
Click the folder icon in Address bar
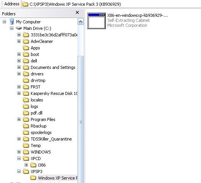pos(25,4)
